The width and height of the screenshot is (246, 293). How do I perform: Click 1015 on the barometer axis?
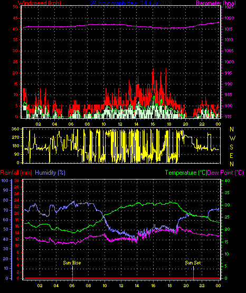[229, 29]
